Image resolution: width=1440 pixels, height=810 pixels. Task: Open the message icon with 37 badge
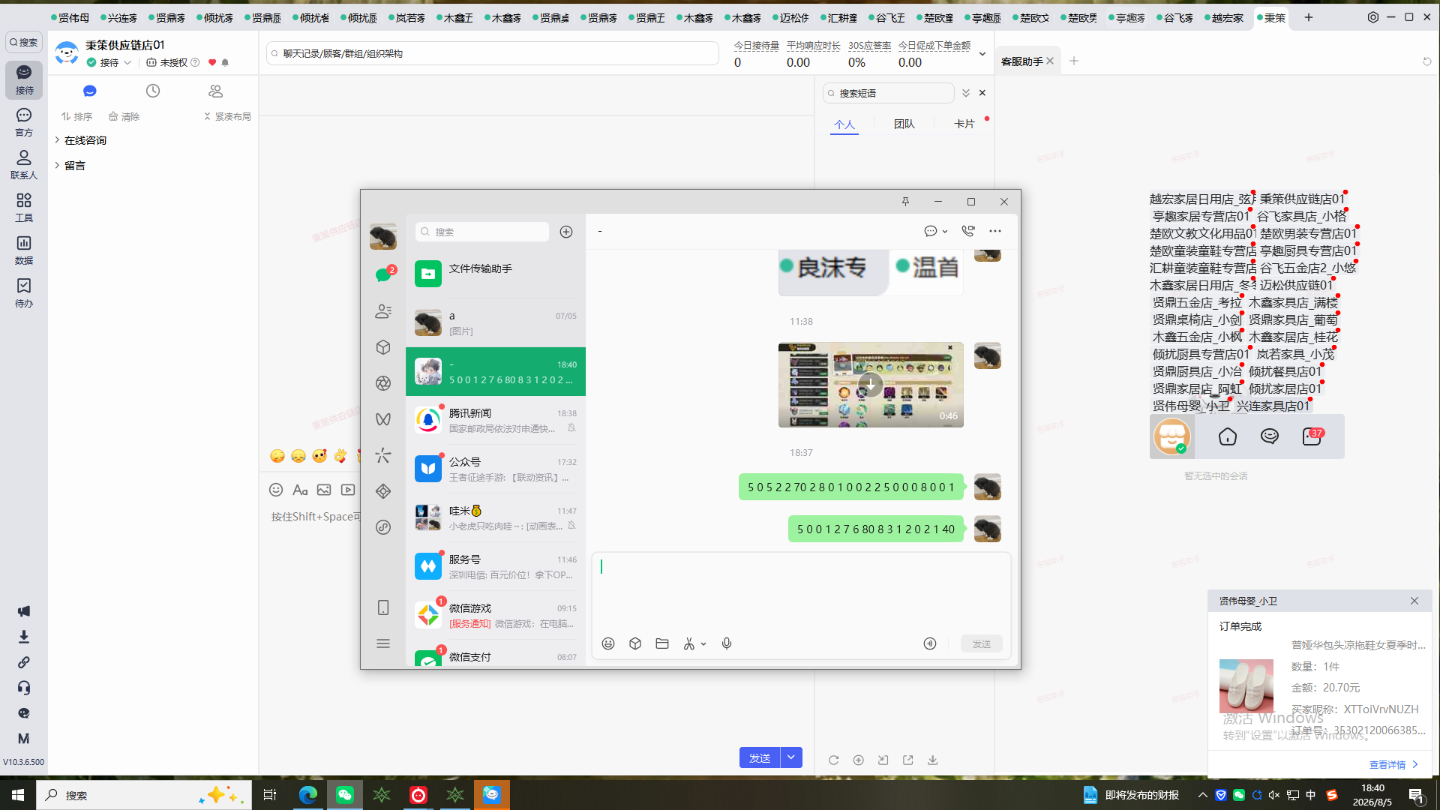[1312, 436]
